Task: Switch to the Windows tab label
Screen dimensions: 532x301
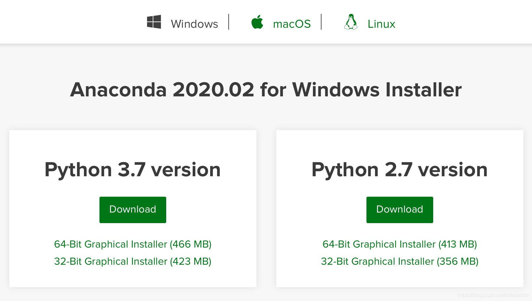Action: (194, 24)
